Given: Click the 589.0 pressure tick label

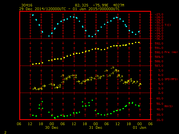Looking at the screenshot, I should pos(159,57).
